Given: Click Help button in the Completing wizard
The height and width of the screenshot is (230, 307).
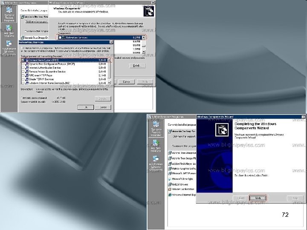Looking at the screenshot, I should point(295,198).
